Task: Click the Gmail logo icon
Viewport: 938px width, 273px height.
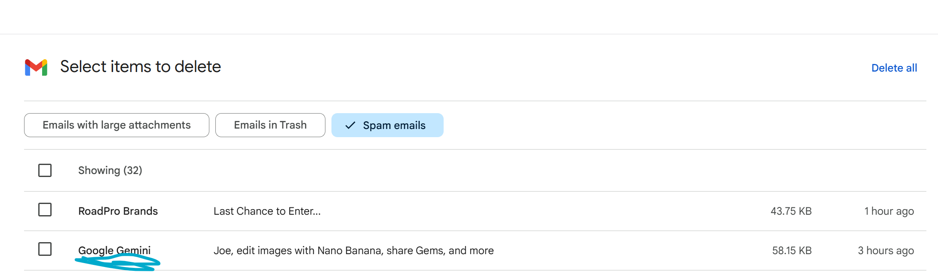Action: (36, 66)
